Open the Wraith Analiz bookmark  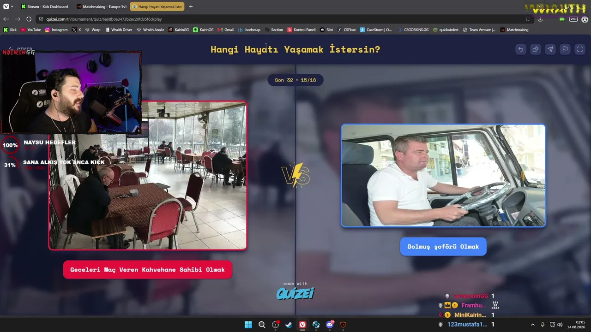coord(150,30)
